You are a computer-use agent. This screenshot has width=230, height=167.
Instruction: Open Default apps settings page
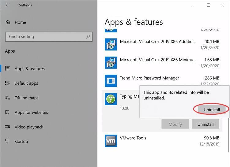click(x=26, y=83)
